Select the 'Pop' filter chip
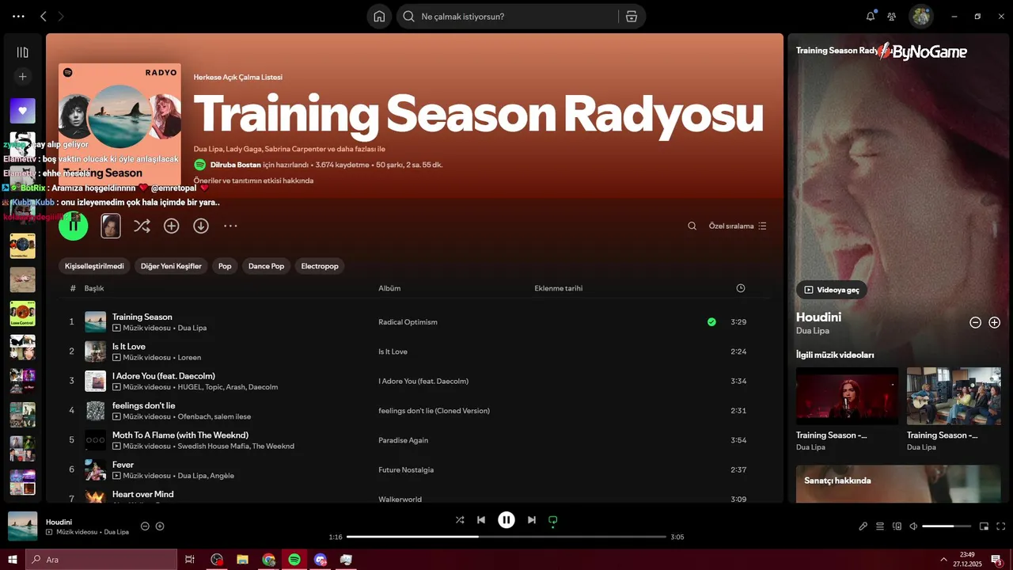The image size is (1013, 570). (225, 266)
